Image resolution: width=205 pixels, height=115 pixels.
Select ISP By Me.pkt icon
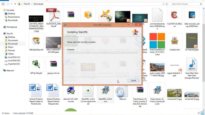[36, 64]
